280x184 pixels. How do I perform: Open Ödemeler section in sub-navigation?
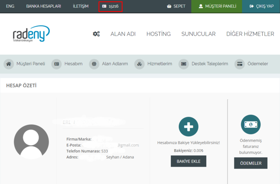[x=258, y=64]
